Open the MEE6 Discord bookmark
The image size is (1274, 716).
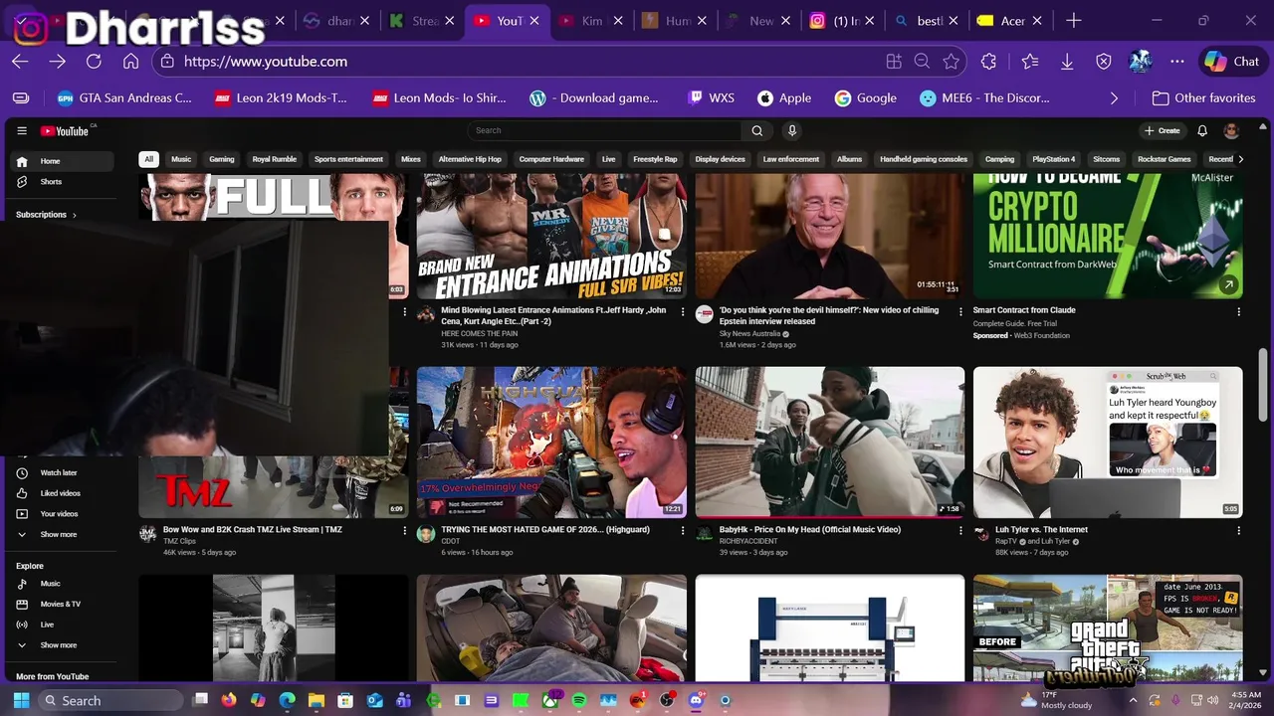985,98
